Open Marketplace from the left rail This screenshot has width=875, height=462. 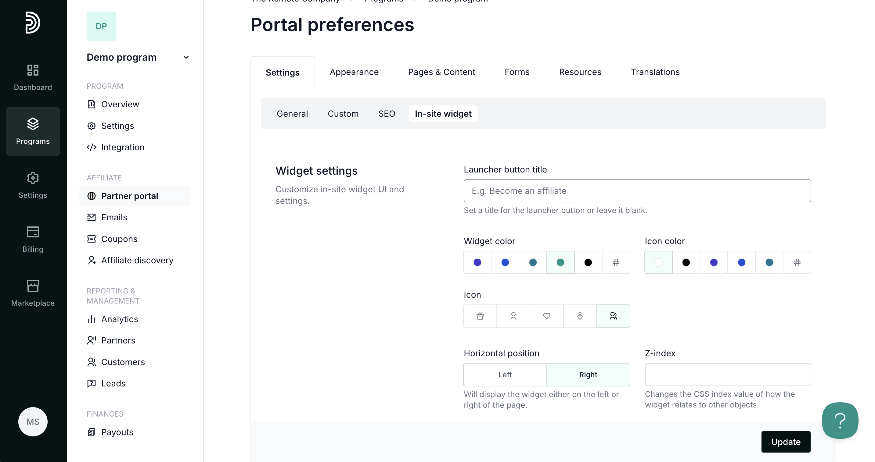click(x=33, y=293)
